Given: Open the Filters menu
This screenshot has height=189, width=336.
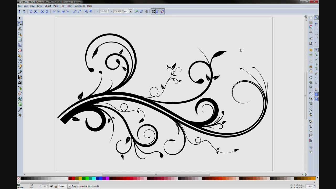Looking at the screenshot, I should click(x=69, y=6).
